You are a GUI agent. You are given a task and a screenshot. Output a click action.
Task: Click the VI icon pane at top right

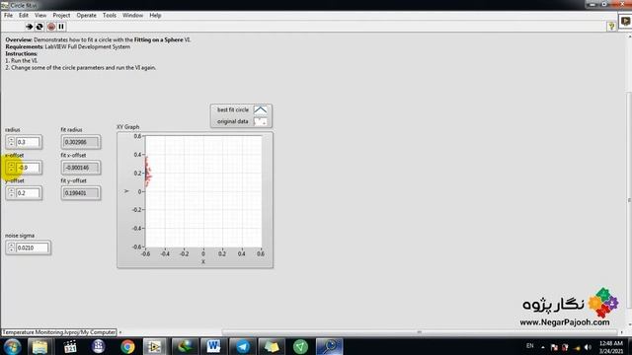point(625,21)
